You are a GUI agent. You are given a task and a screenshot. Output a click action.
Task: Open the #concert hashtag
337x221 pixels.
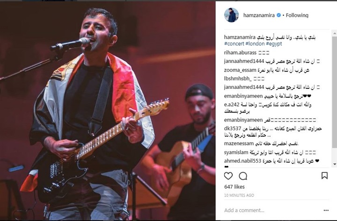tap(234, 44)
